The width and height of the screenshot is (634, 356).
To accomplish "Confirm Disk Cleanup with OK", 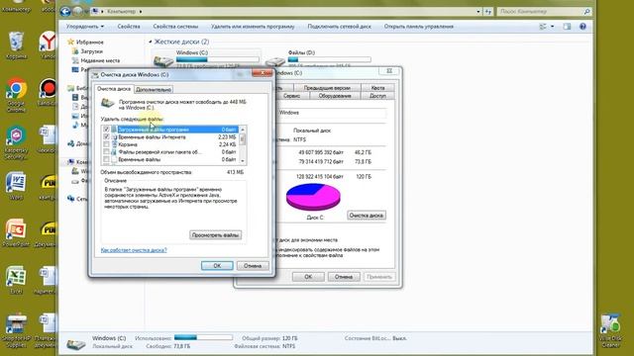I will click(217, 266).
